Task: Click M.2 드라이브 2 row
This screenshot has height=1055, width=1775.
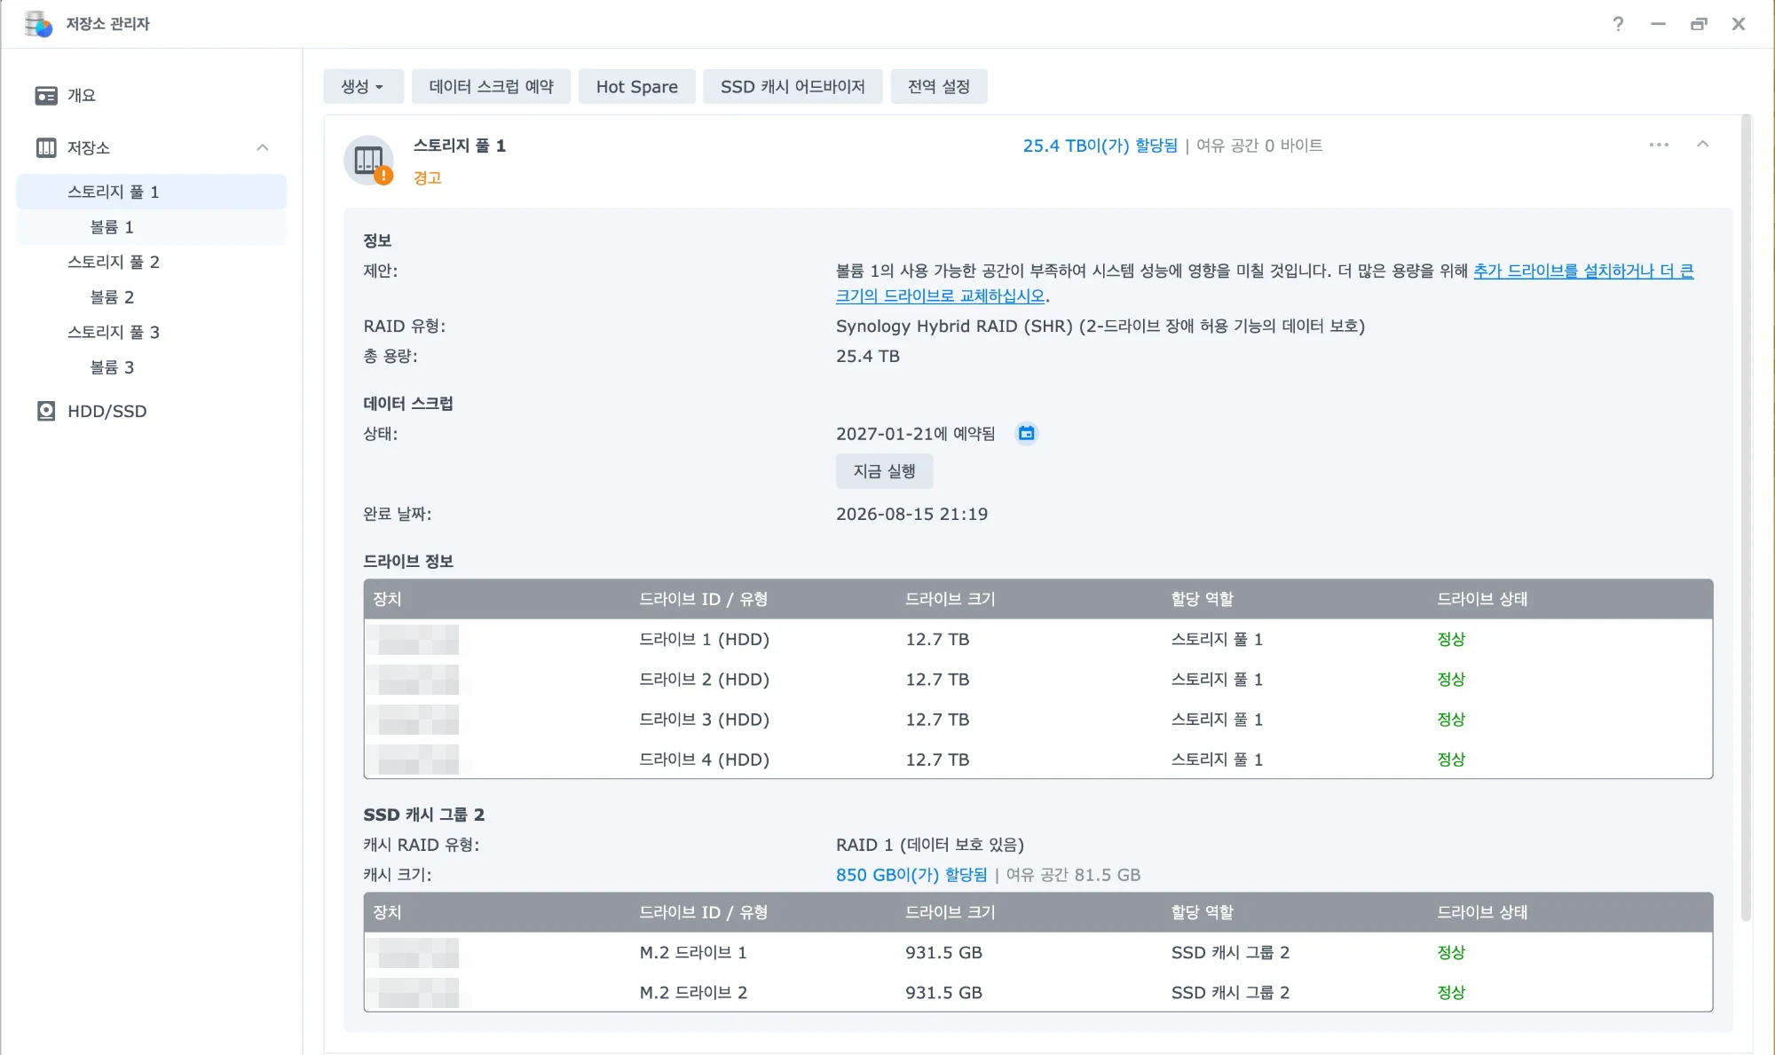Action: point(1037,992)
